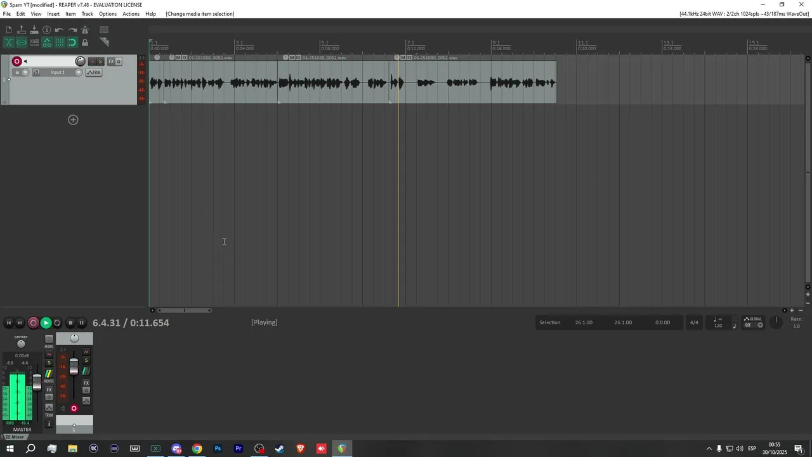The width and height of the screenshot is (812, 457).
Task: Open the Edit menu
Action: pyautogui.click(x=20, y=14)
